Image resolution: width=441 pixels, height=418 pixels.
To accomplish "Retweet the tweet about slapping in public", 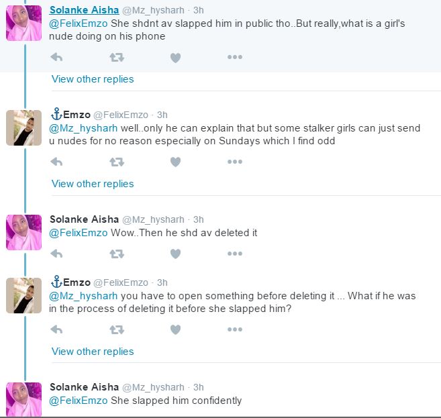I will coord(116,58).
